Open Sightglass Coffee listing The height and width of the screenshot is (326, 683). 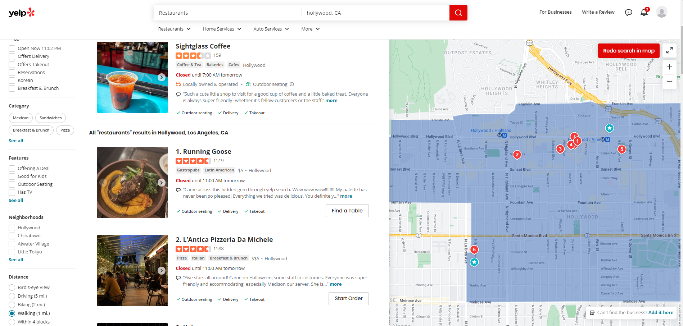(x=203, y=46)
